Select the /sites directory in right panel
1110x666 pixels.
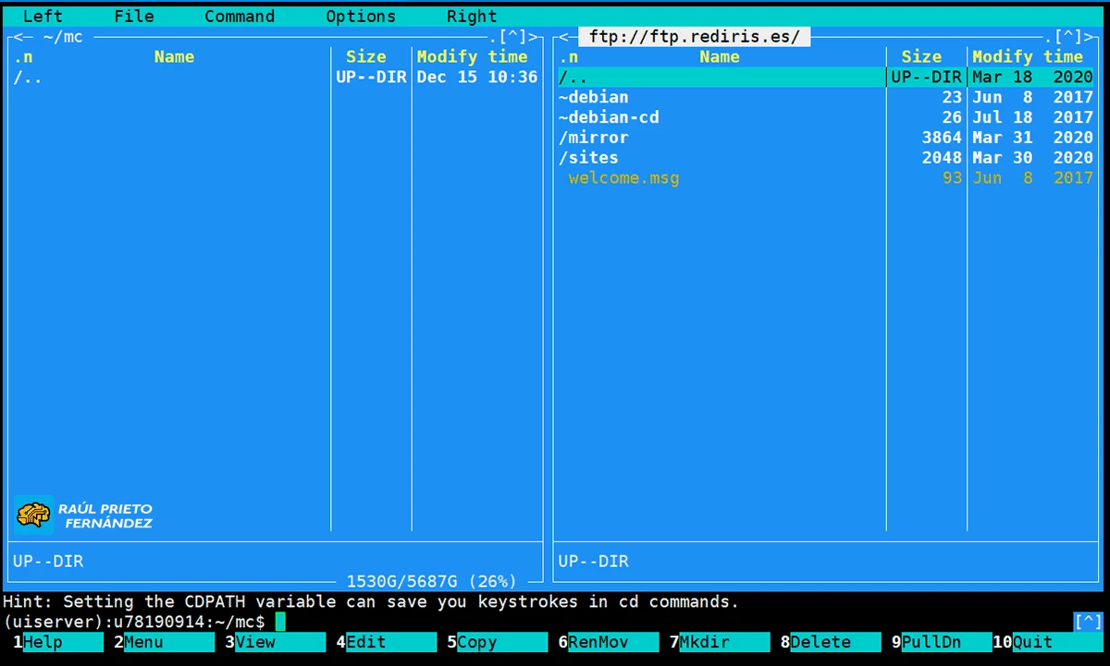click(x=588, y=158)
